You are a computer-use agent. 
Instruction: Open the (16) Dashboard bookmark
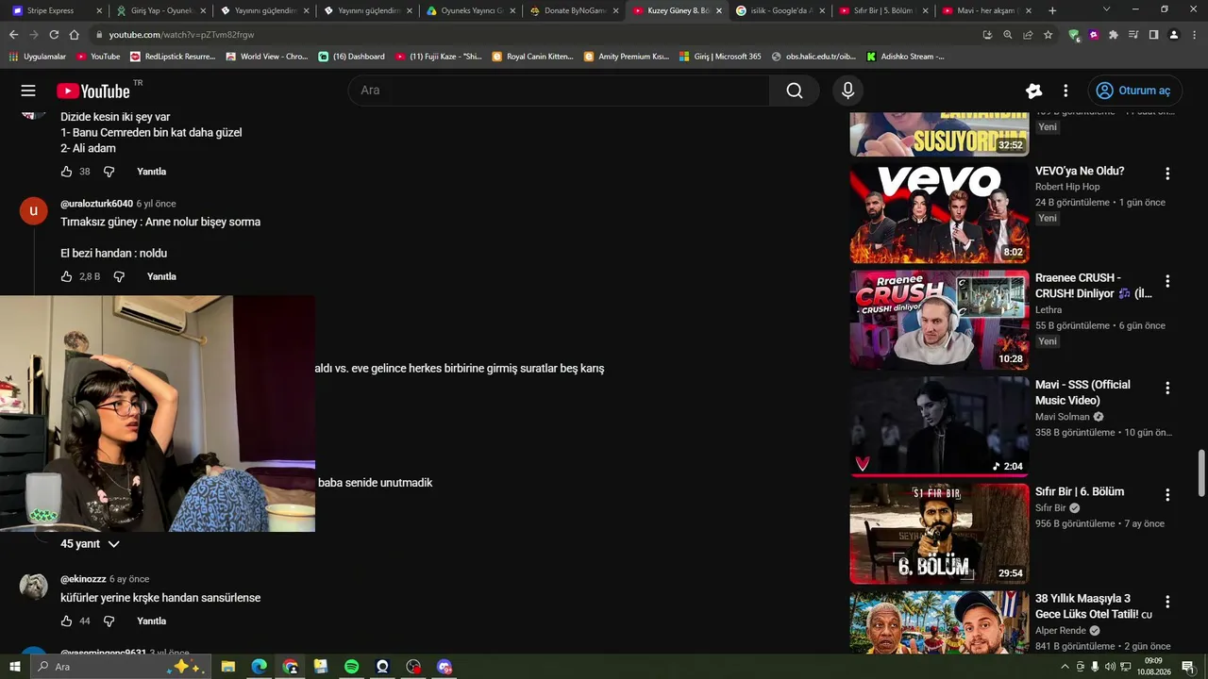(351, 57)
